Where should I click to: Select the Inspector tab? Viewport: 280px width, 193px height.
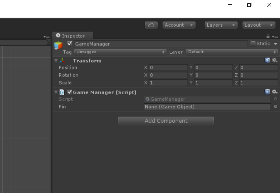73,36
